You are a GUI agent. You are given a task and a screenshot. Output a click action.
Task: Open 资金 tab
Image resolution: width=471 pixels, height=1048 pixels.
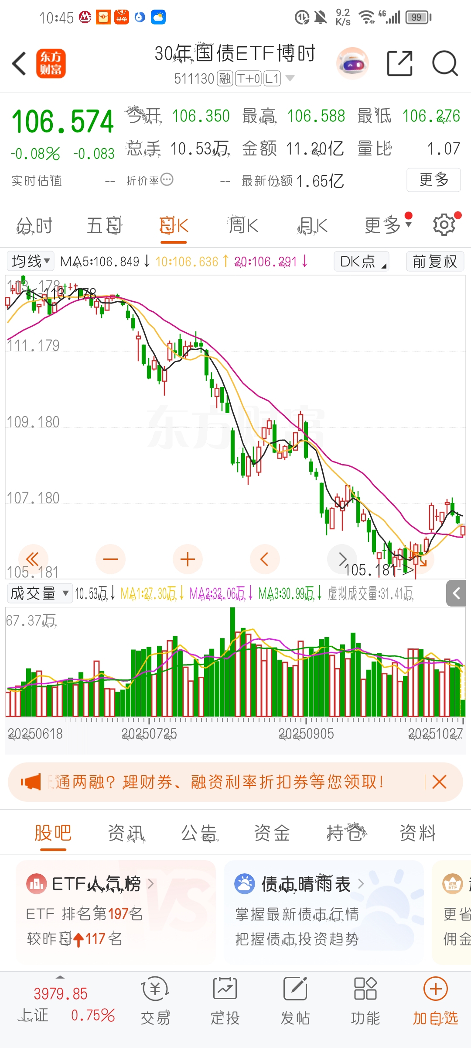[272, 833]
